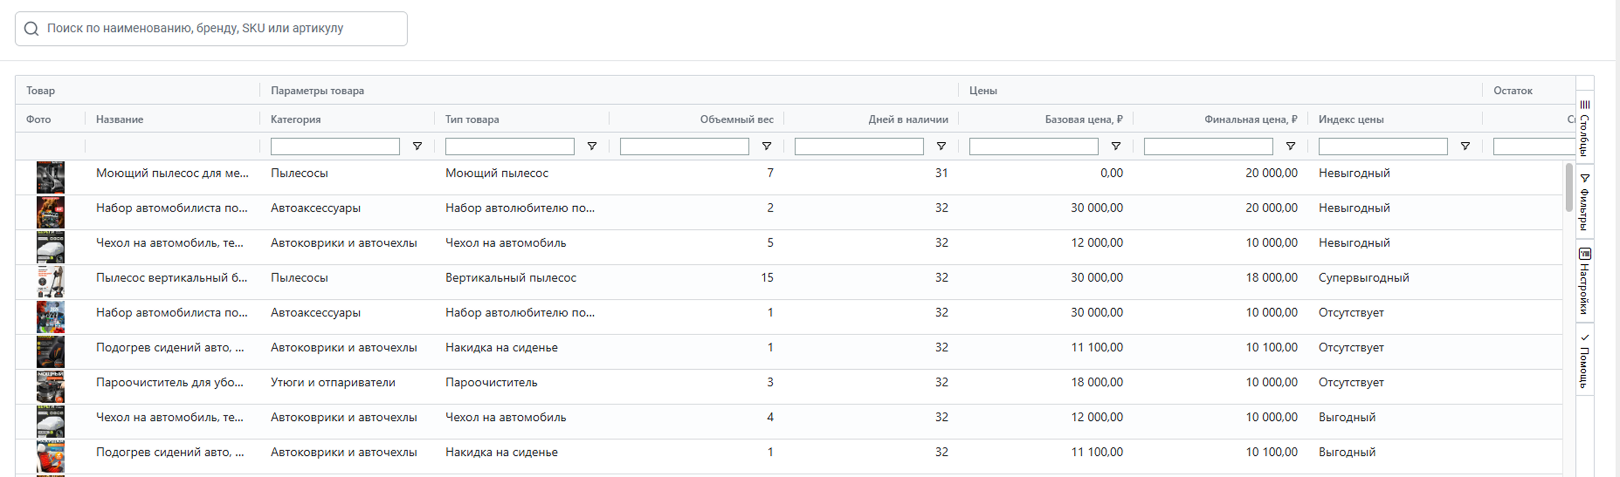Click the Базовая цена filter funnel icon

[1116, 146]
